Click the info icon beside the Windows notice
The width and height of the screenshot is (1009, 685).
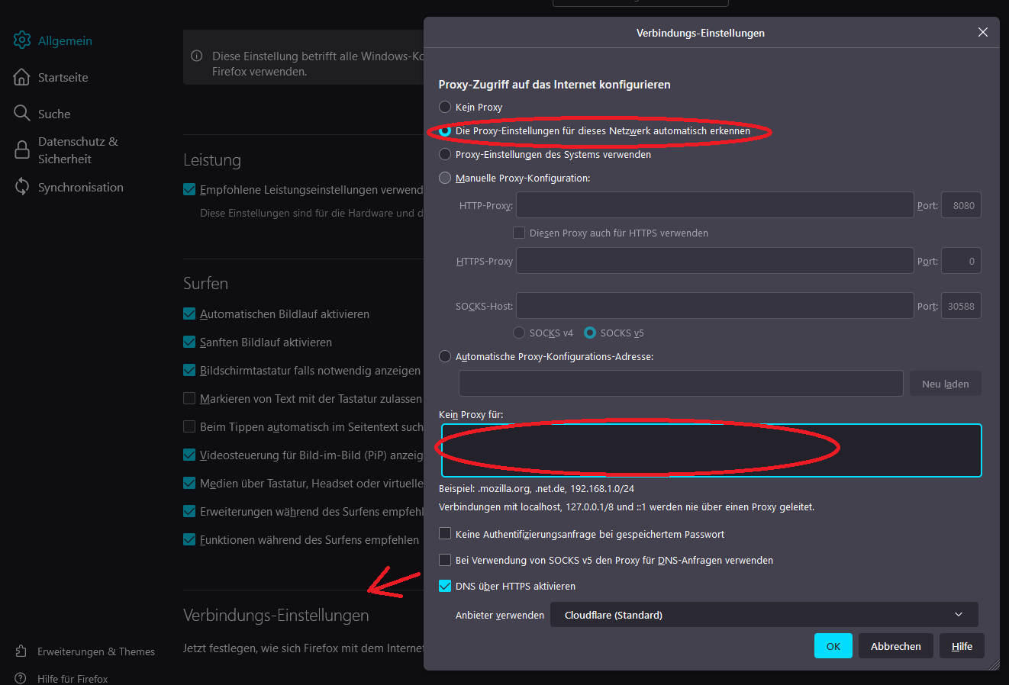(197, 56)
